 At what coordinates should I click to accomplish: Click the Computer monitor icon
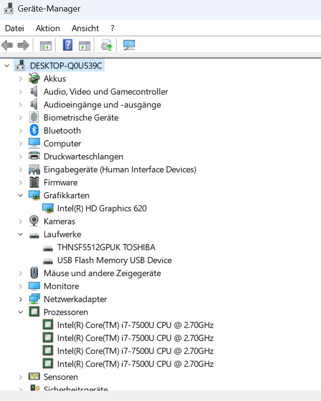[x=34, y=143]
